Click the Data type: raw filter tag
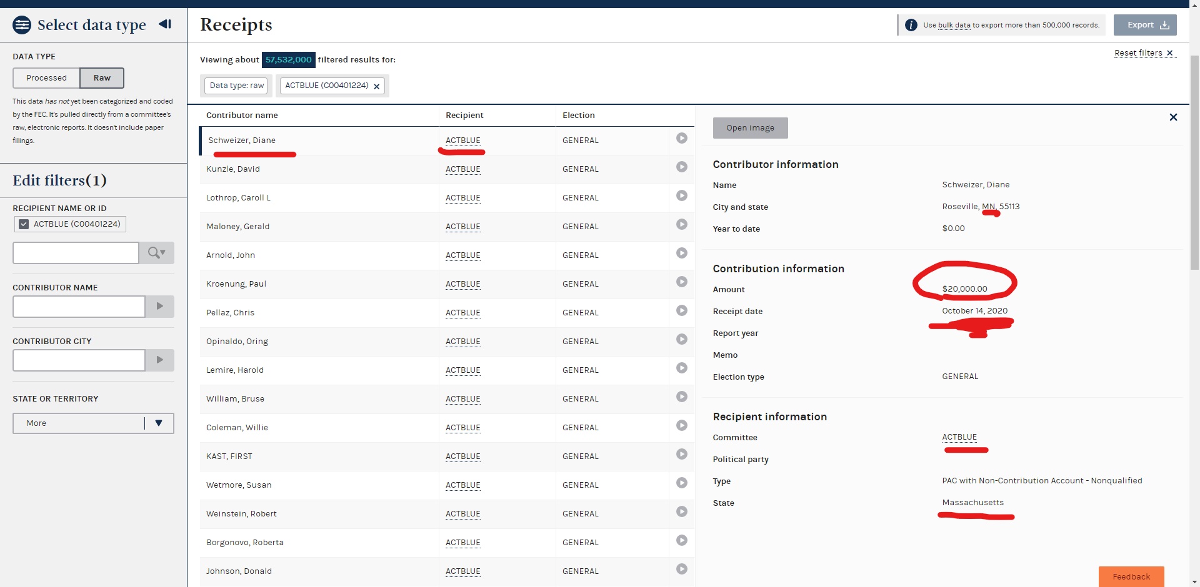 tap(237, 86)
